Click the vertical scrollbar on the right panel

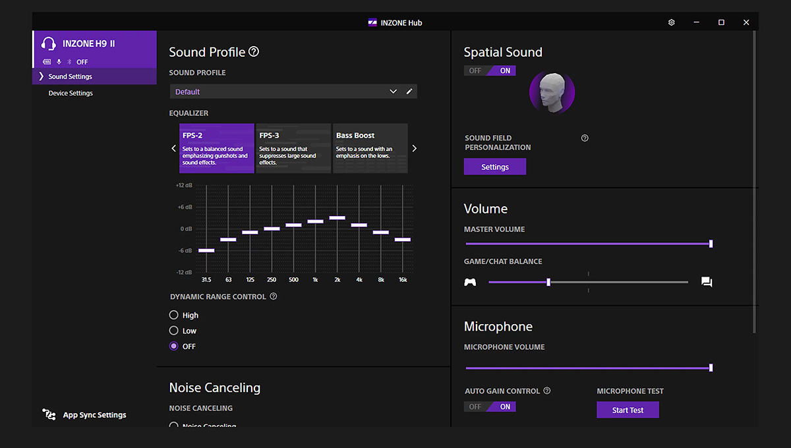tap(755, 181)
